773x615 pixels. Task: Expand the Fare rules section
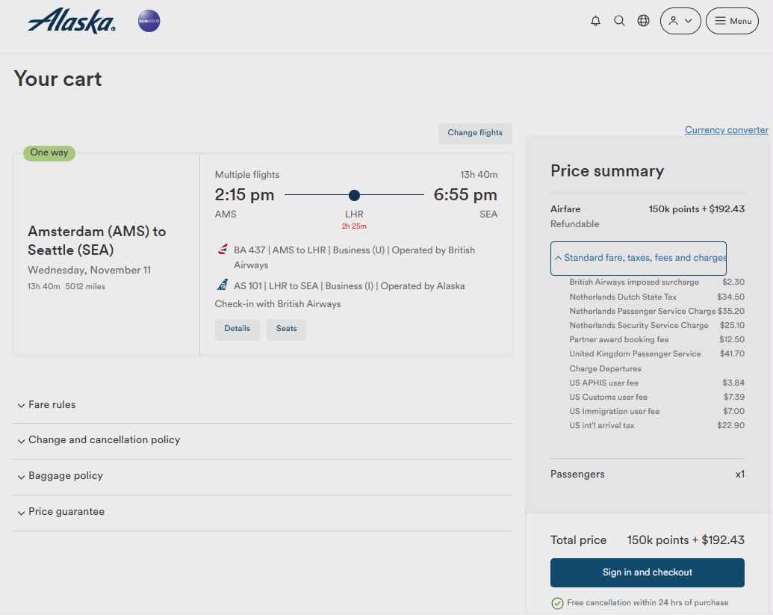pyautogui.click(x=52, y=405)
